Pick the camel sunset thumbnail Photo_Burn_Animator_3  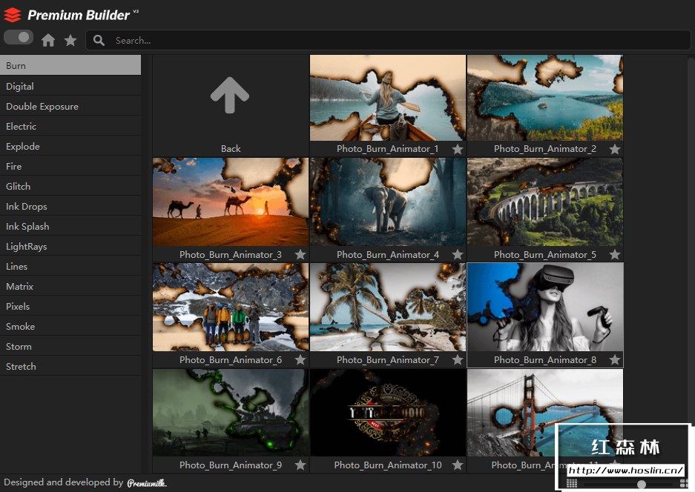[231, 202]
